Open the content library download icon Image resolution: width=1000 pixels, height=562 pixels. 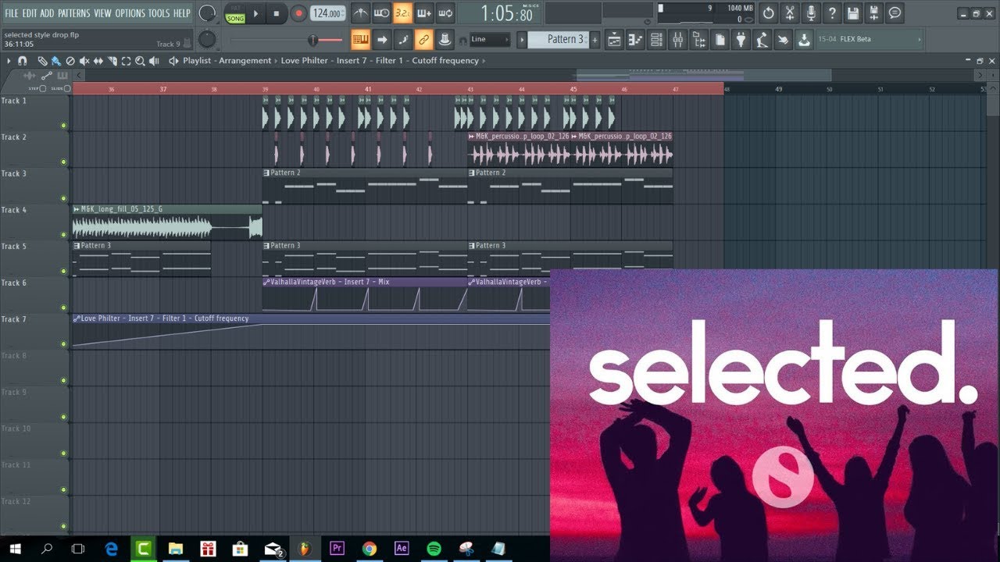point(804,39)
